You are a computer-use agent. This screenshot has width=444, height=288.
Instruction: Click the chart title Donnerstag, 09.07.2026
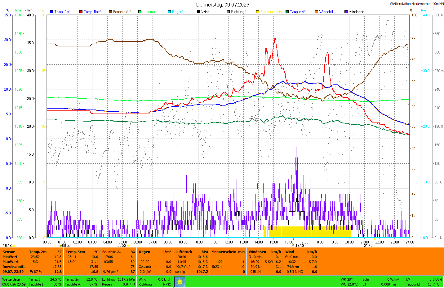(223, 5)
